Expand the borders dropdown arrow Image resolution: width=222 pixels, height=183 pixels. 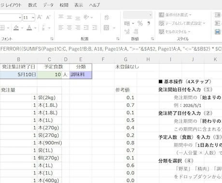coord(8,28)
